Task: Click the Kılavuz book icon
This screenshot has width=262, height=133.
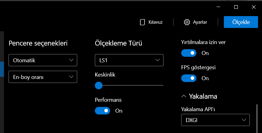Action: click(x=142, y=22)
